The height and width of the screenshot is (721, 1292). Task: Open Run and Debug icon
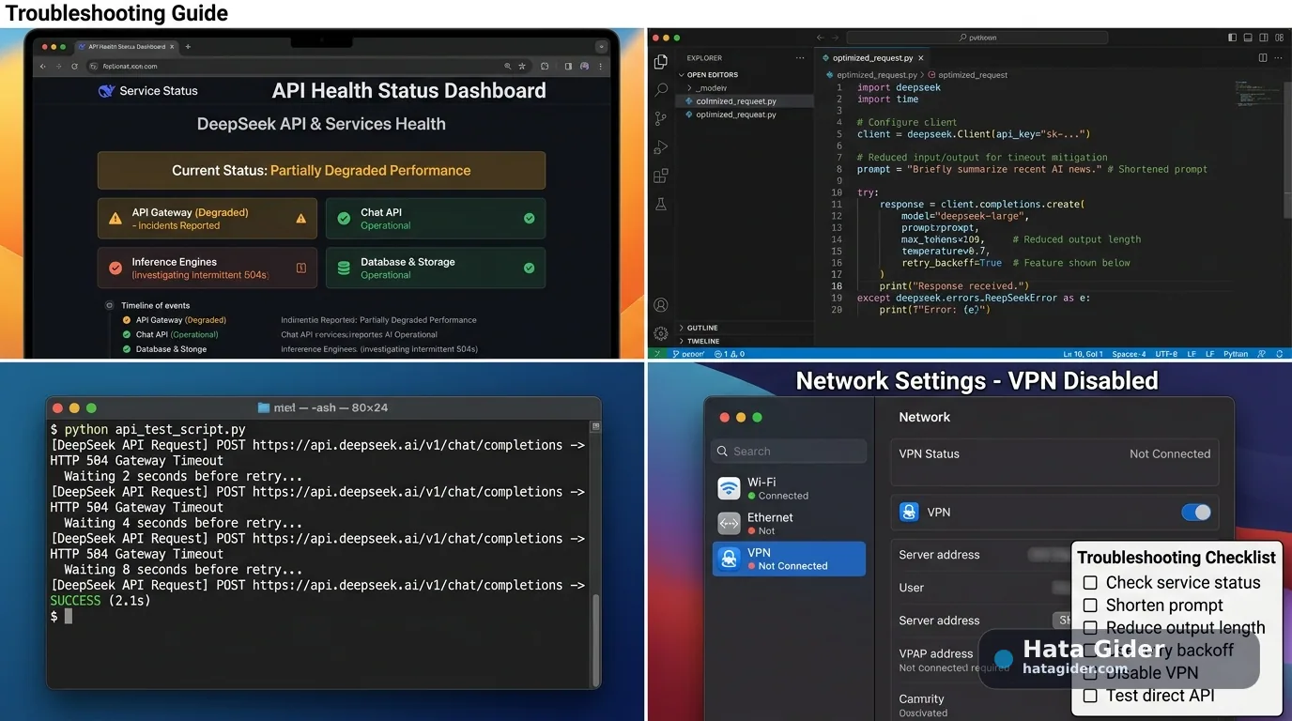coord(661,147)
